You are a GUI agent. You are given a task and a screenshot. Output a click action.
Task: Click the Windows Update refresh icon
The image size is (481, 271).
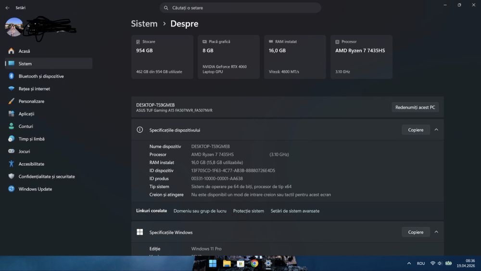[12, 189]
